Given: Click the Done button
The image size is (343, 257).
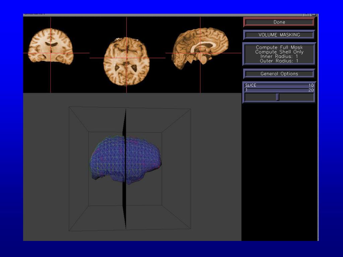Looking at the screenshot, I should coord(279,22).
